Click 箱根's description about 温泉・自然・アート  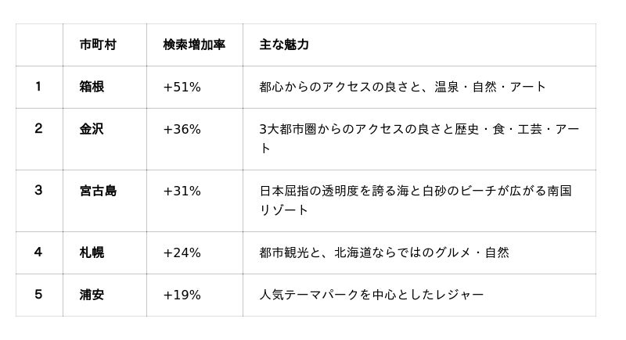(x=402, y=87)
